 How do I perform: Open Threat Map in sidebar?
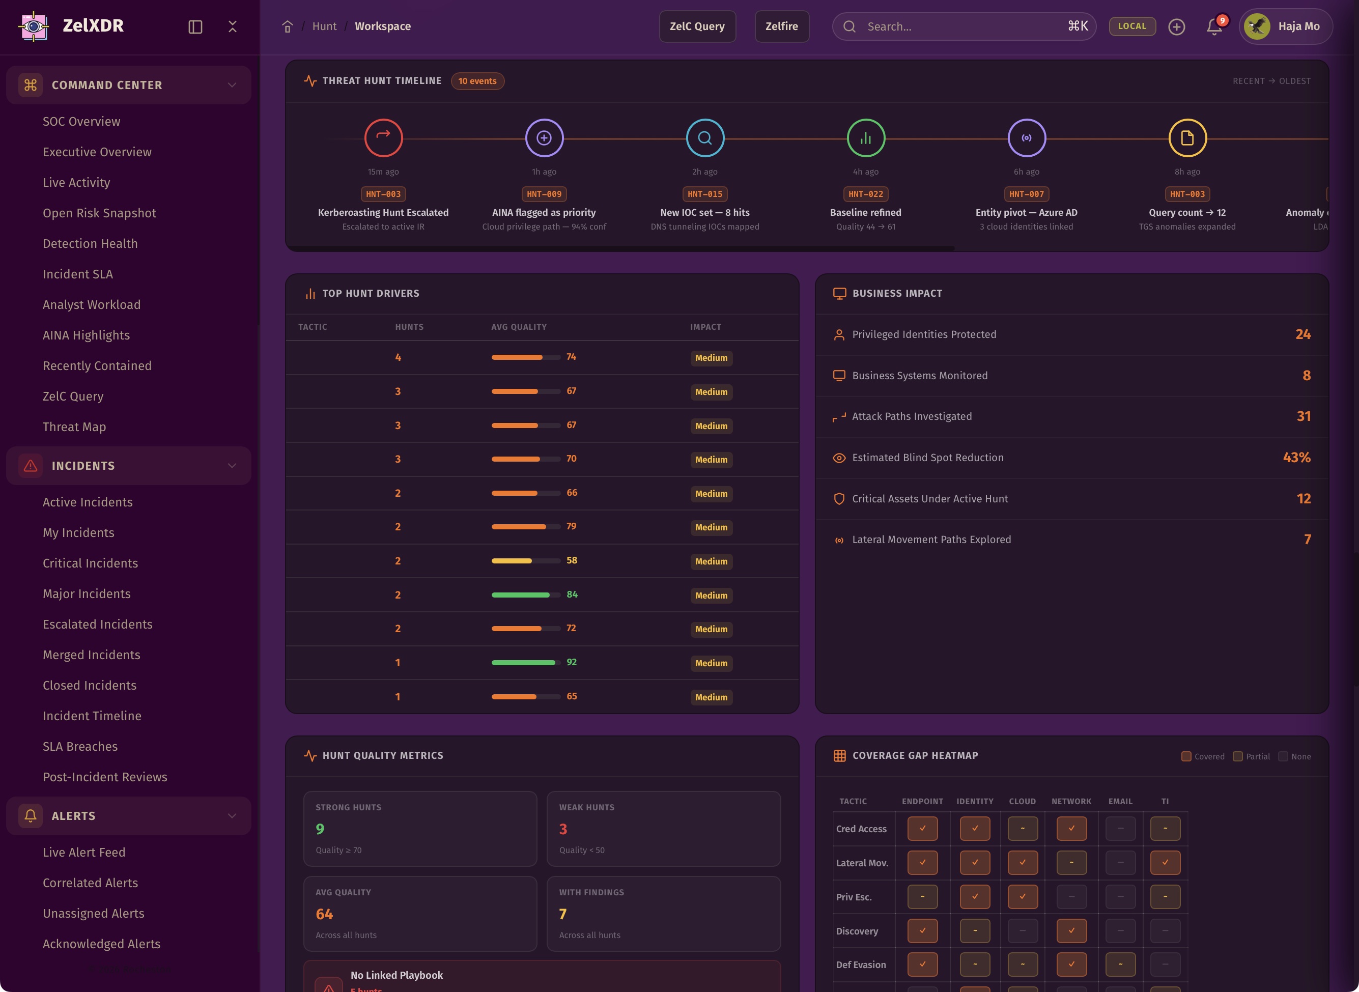(x=74, y=427)
